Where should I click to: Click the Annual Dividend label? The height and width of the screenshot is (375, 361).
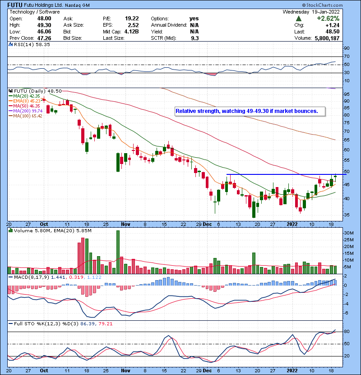[x=169, y=25]
